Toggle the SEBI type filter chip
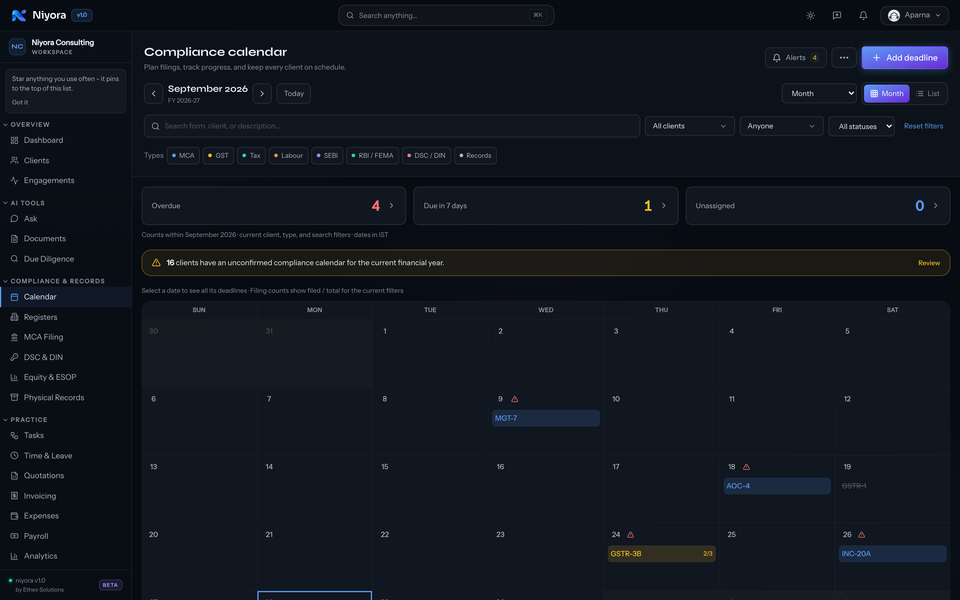The height and width of the screenshot is (600, 960). 327,156
